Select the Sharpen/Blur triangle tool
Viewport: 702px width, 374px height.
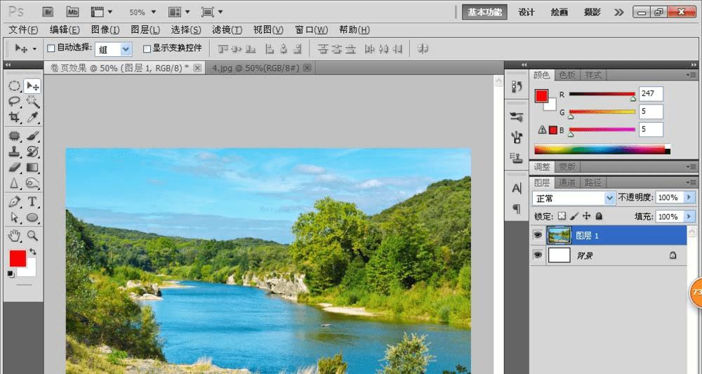click(x=14, y=183)
